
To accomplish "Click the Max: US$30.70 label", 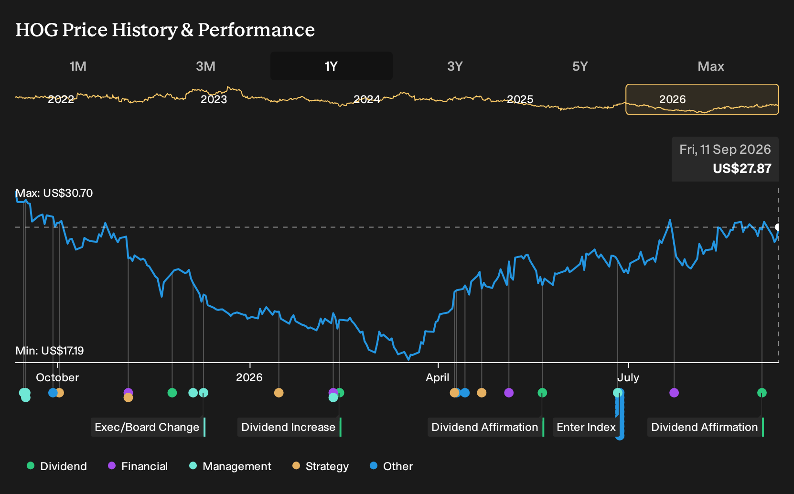I will [x=54, y=193].
